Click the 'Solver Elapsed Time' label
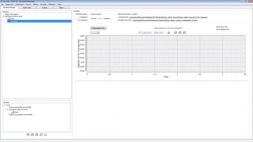253x142 pixels. click(x=223, y=30)
